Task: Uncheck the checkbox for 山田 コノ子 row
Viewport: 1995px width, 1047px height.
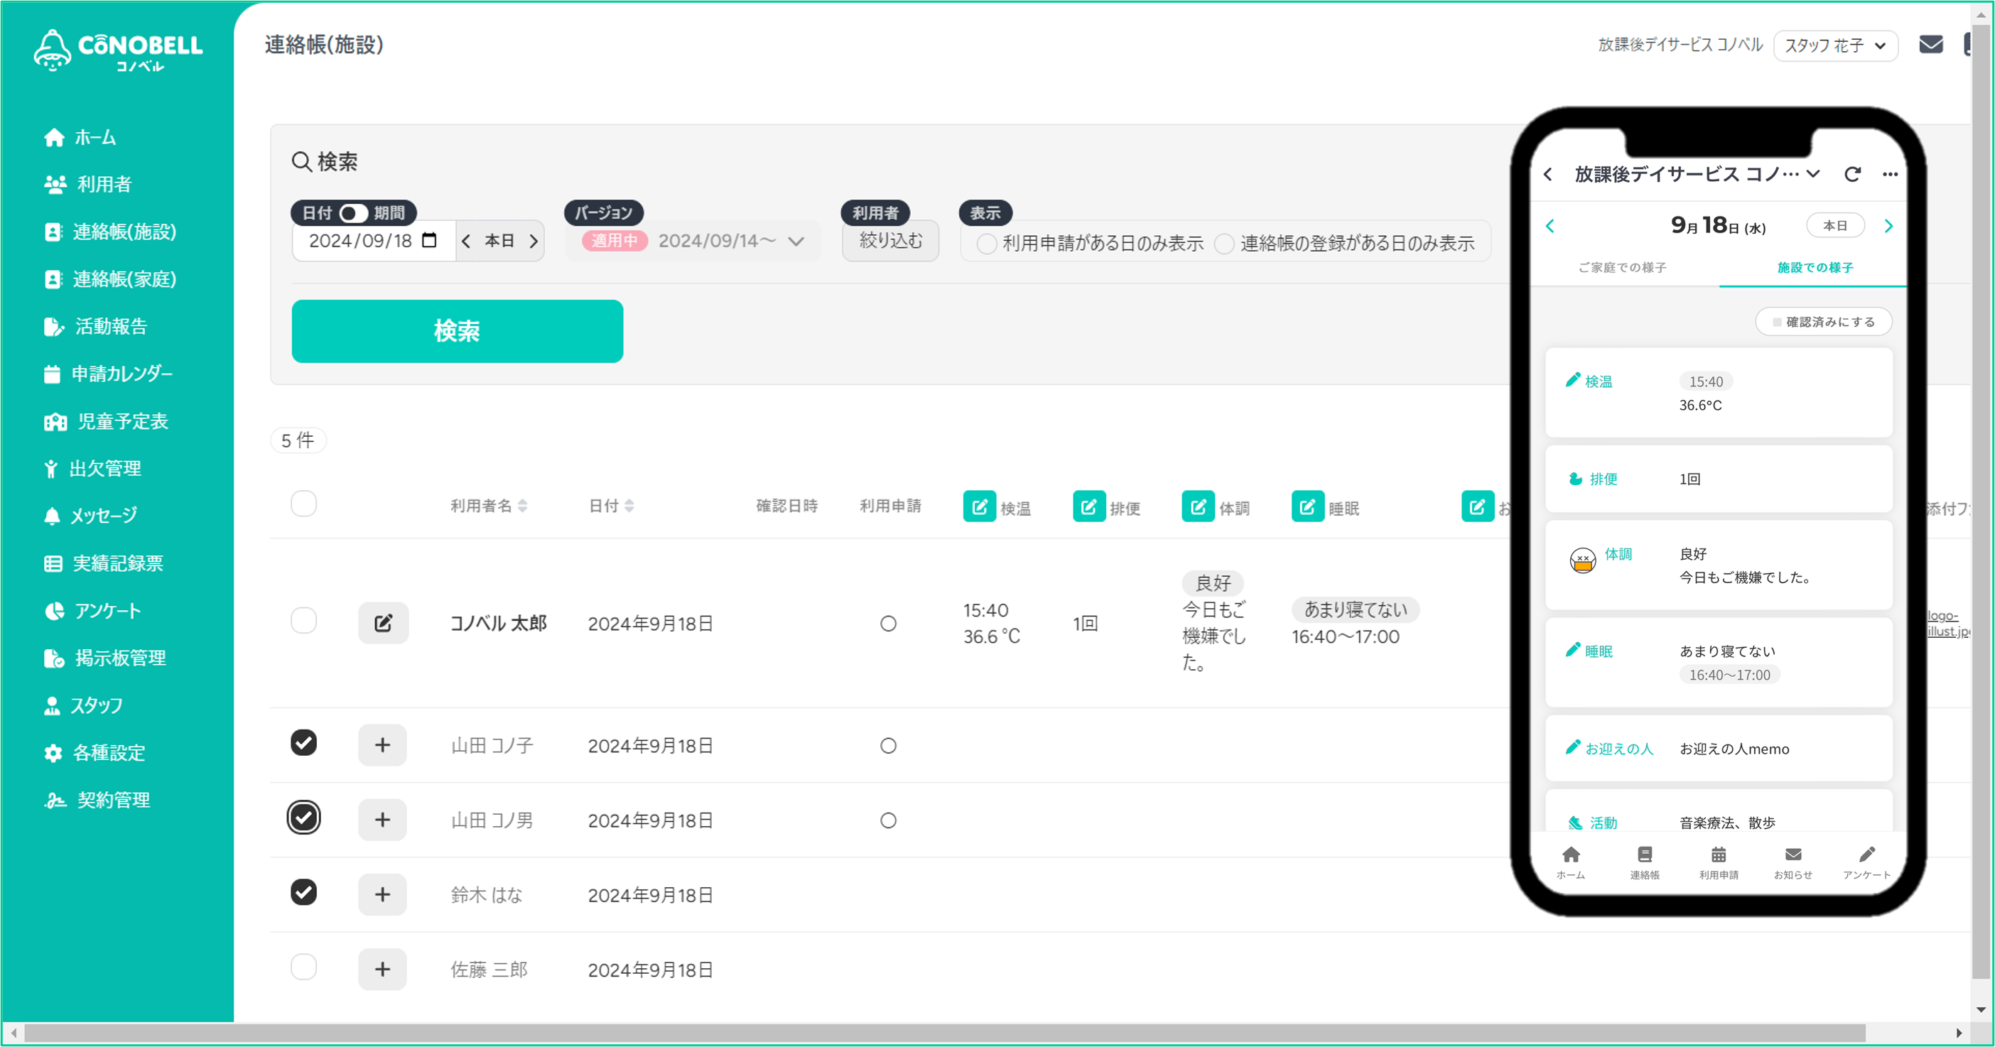Action: (x=303, y=743)
